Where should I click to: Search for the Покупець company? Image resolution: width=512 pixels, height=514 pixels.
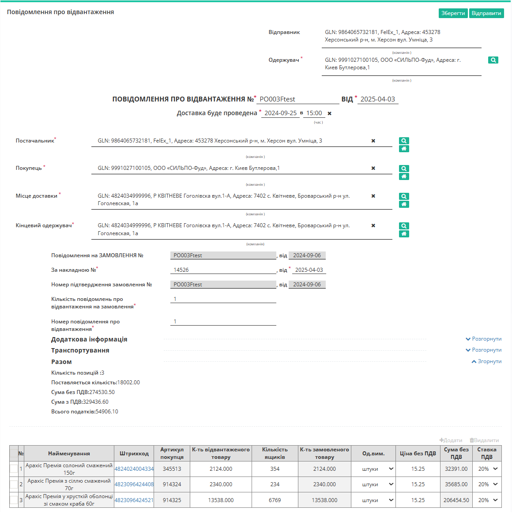point(403,169)
